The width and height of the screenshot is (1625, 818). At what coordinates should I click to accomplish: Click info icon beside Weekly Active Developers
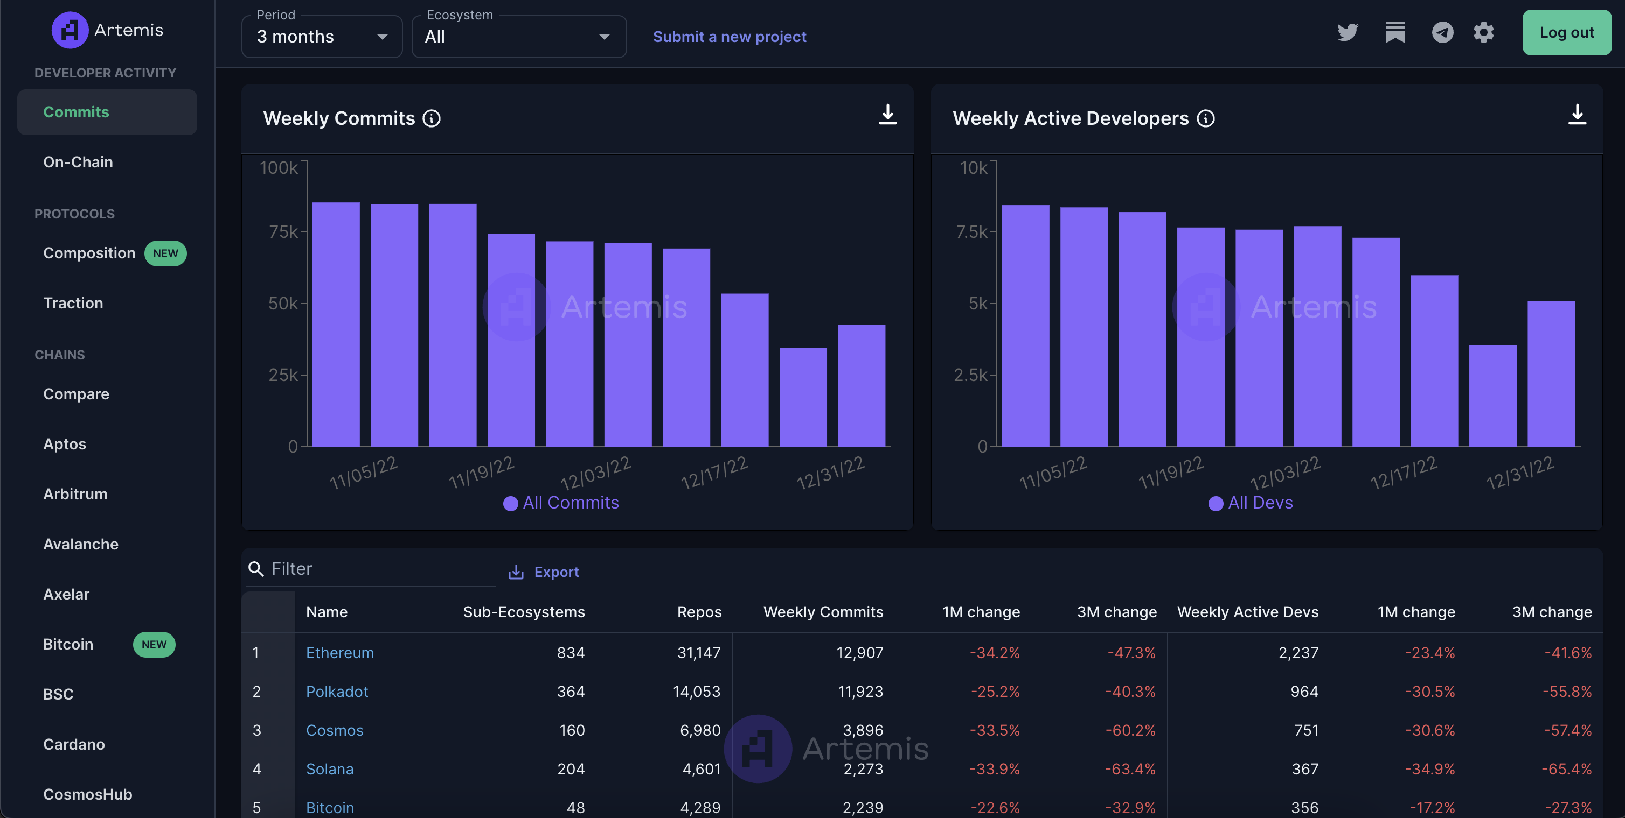1205,118
